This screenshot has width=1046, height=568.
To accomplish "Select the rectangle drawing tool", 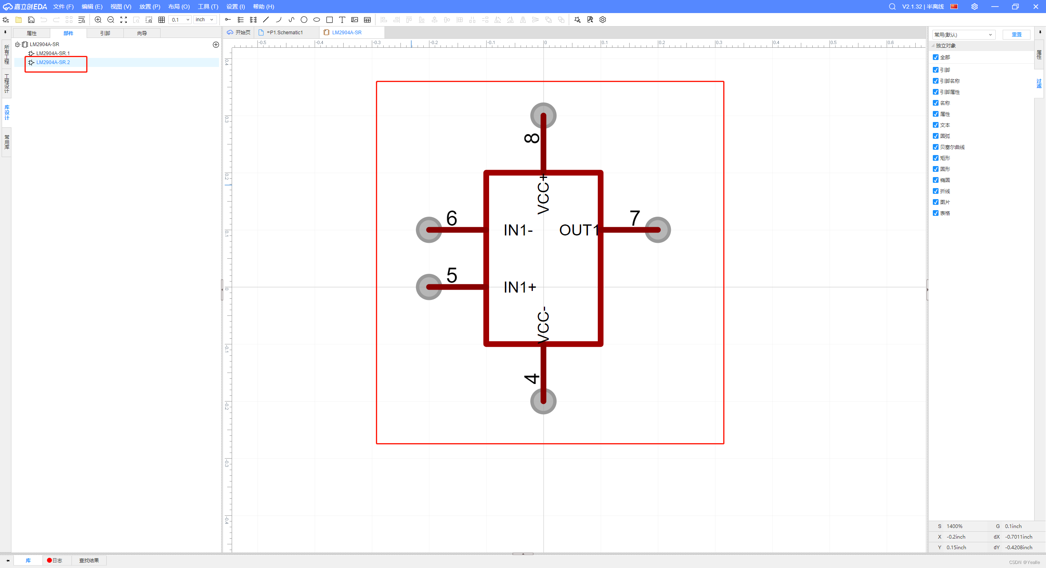I will tap(329, 20).
